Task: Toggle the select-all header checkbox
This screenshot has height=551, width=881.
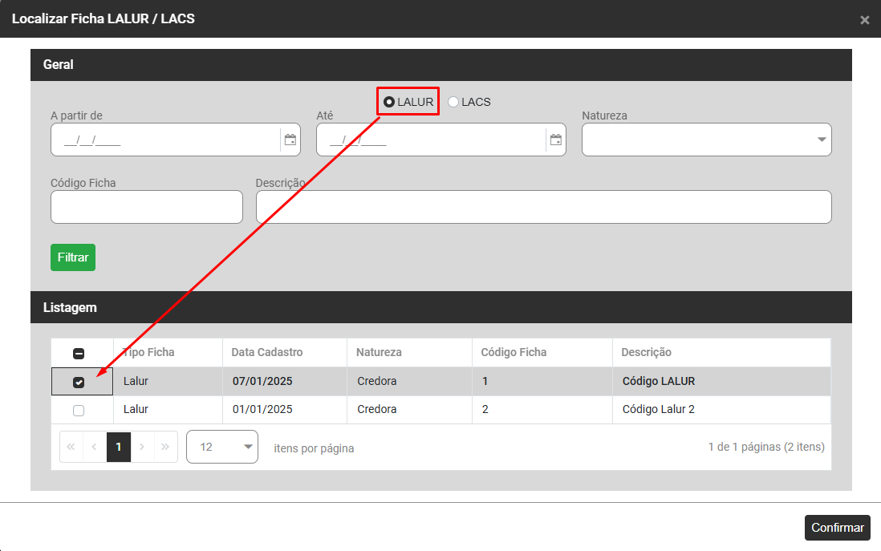Action: click(x=79, y=354)
